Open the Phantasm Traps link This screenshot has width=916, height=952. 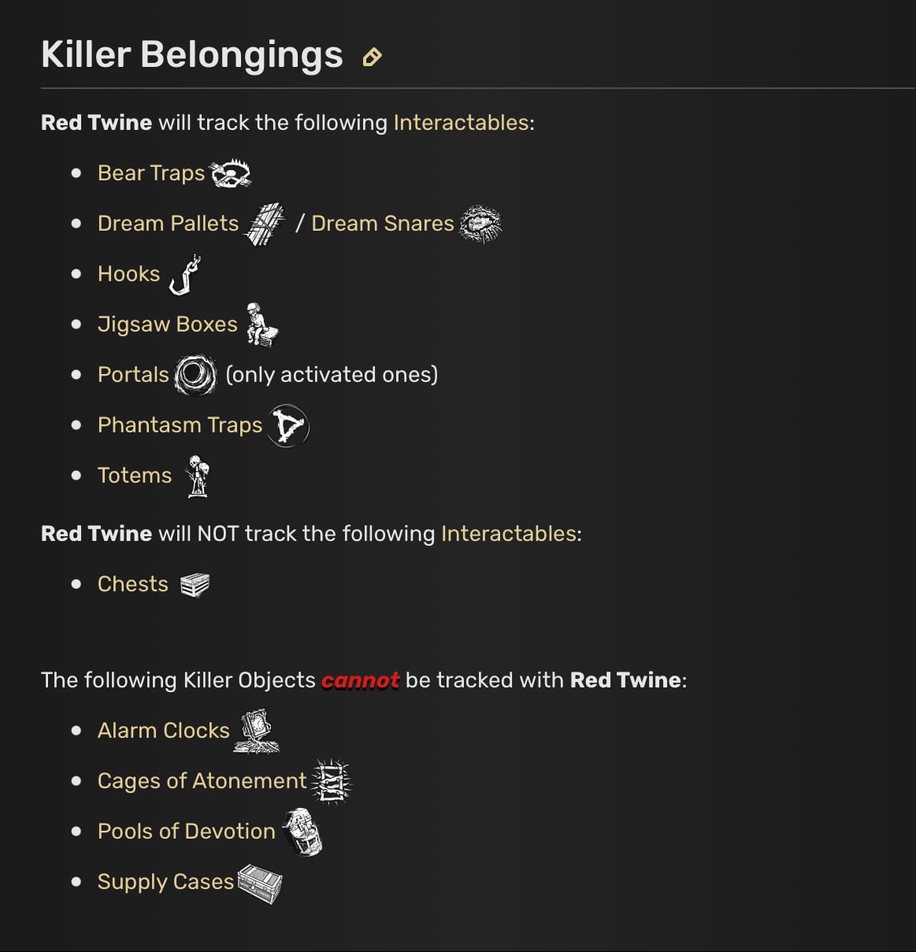pos(180,425)
